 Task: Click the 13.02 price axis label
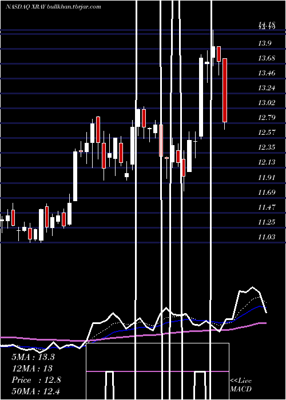coord(267,103)
